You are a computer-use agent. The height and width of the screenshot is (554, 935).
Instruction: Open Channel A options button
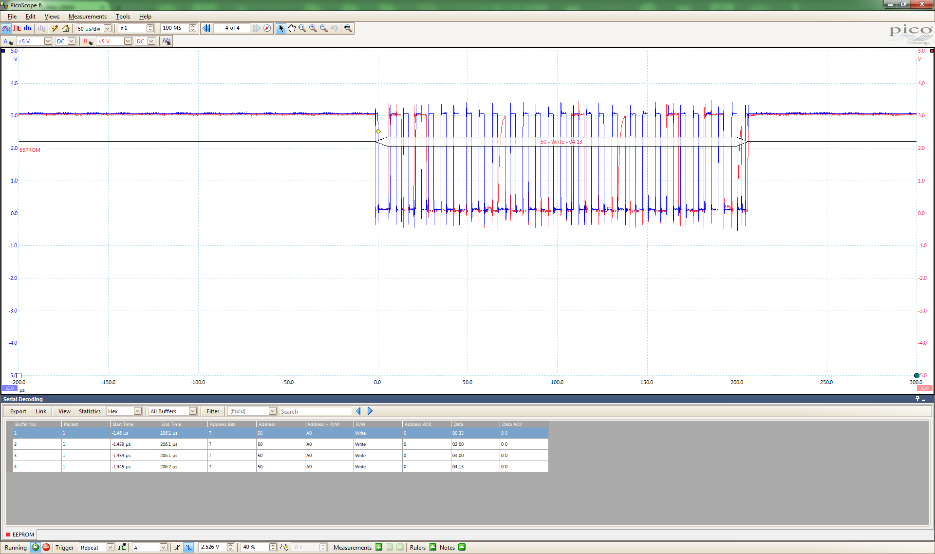(x=8, y=41)
